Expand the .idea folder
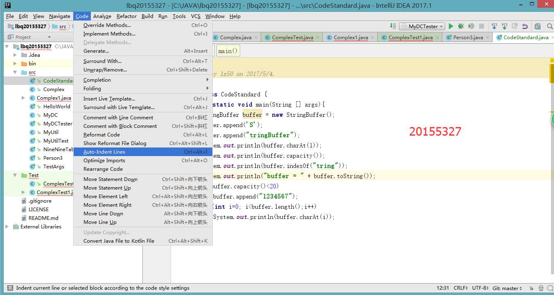The height and width of the screenshot is (295, 554). (15, 55)
